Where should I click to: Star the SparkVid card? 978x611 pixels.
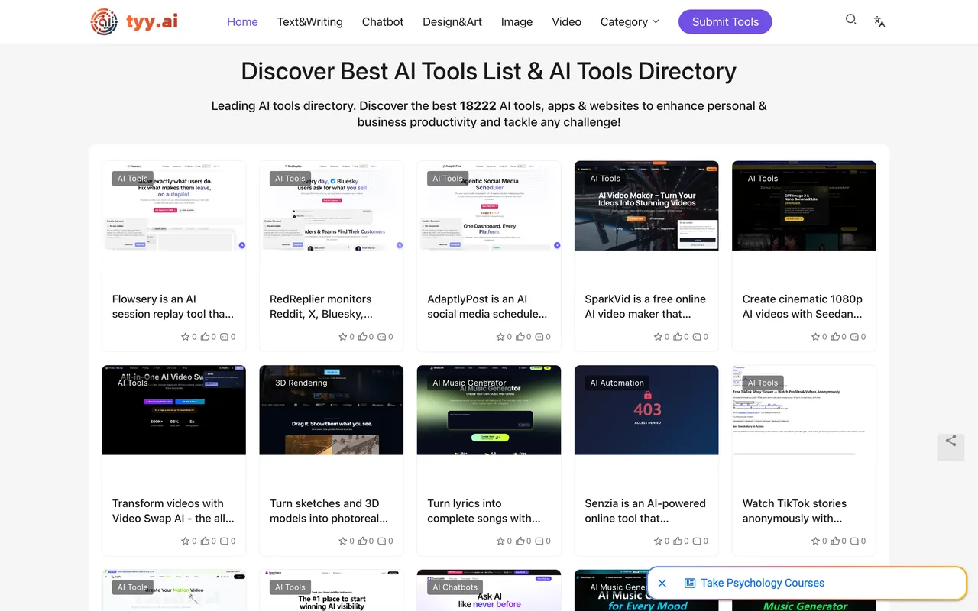pyautogui.click(x=658, y=337)
